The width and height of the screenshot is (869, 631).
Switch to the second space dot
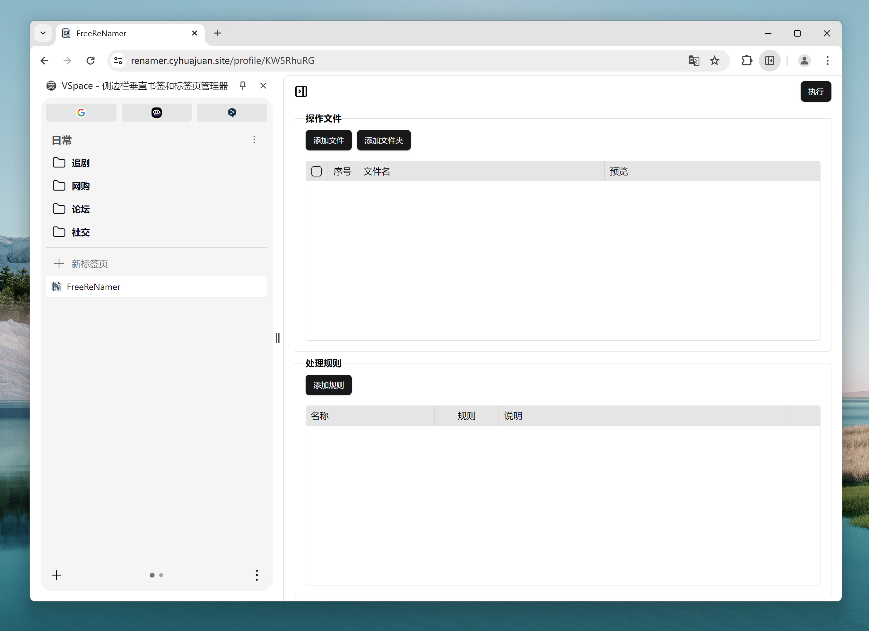point(161,575)
